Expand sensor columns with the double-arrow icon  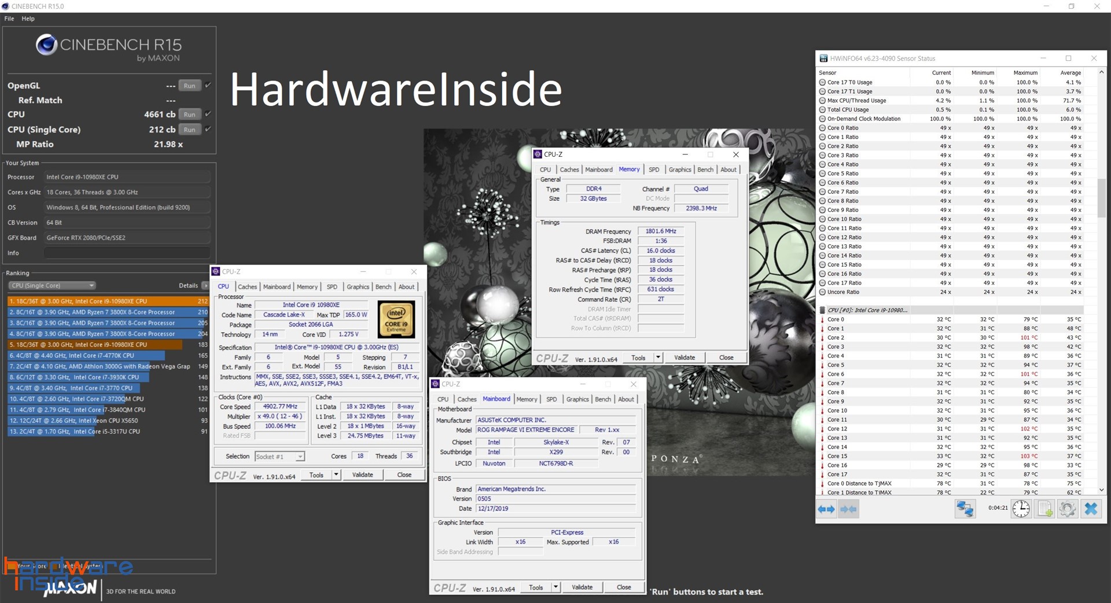pyautogui.click(x=827, y=509)
